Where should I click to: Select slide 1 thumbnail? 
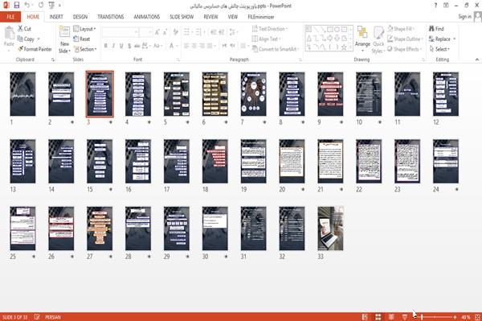point(22,94)
